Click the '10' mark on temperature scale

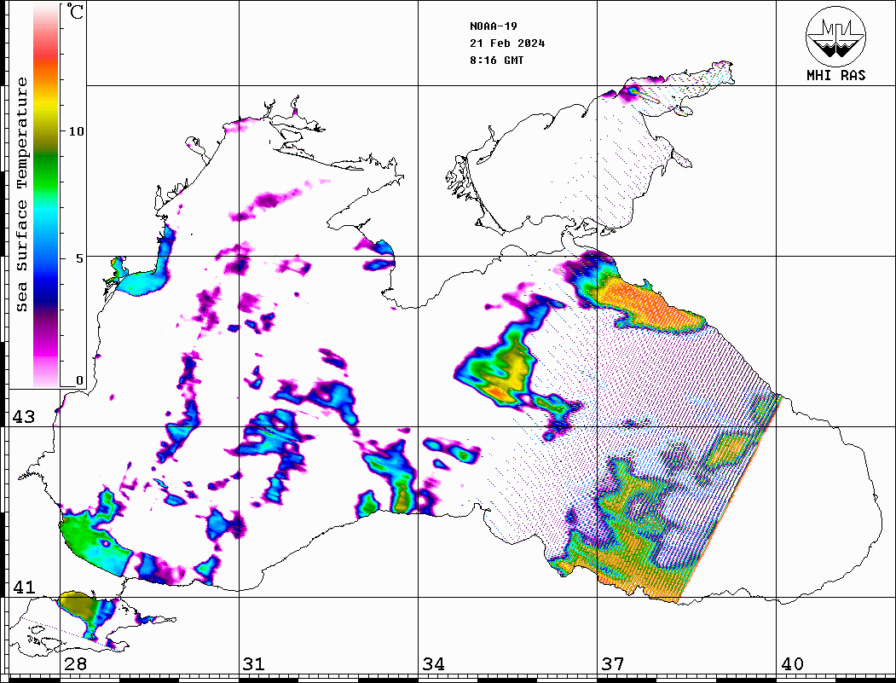pos(76,131)
